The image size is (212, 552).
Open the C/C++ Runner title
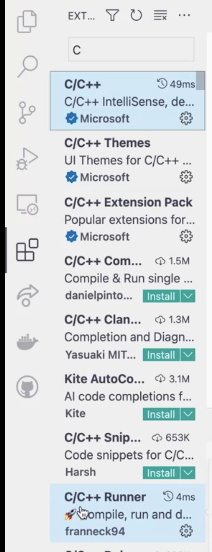[105, 497]
